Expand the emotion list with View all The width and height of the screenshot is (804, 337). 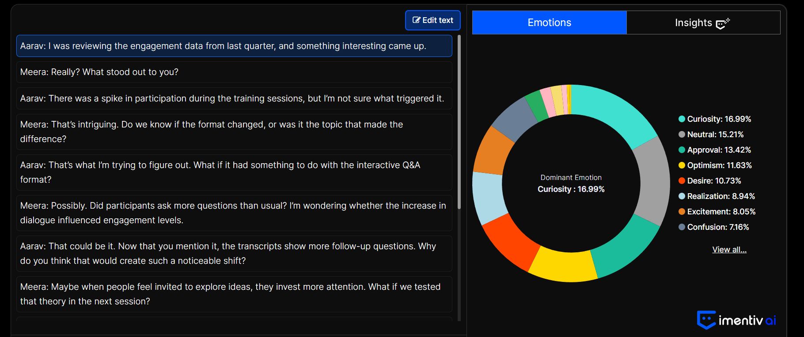[729, 250]
